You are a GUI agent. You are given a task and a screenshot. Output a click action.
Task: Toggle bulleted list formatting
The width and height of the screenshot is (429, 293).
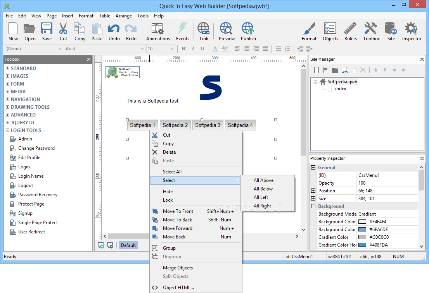[278, 49]
